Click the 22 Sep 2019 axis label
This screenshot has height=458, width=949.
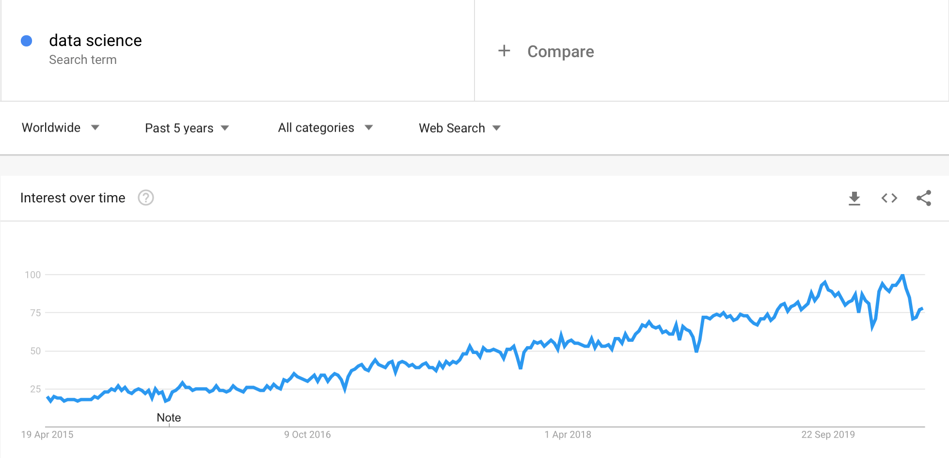pyautogui.click(x=828, y=434)
